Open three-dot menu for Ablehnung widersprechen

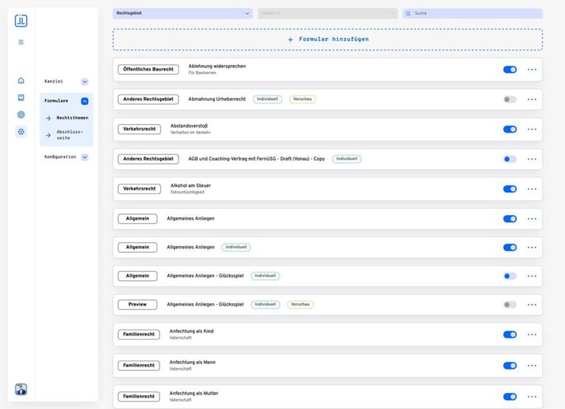(x=531, y=70)
